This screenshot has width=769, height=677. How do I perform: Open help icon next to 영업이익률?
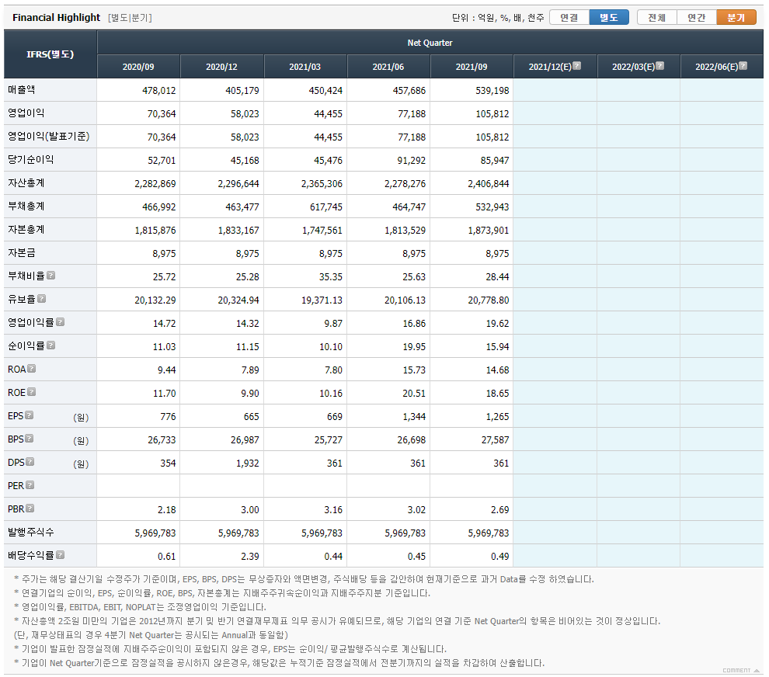(x=61, y=322)
